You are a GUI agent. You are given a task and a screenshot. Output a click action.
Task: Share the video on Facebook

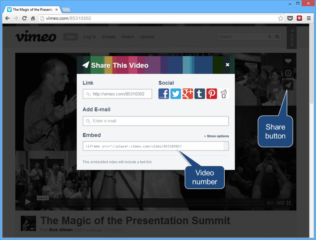click(x=164, y=94)
